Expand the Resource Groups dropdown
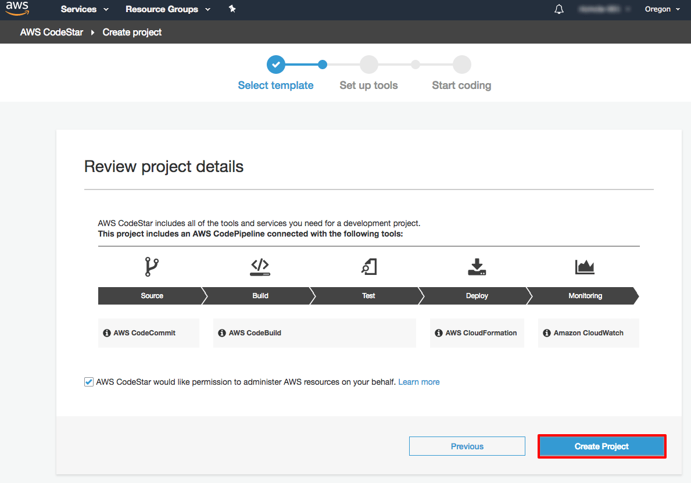The width and height of the screenshot is (691, 483). point(168,9)
